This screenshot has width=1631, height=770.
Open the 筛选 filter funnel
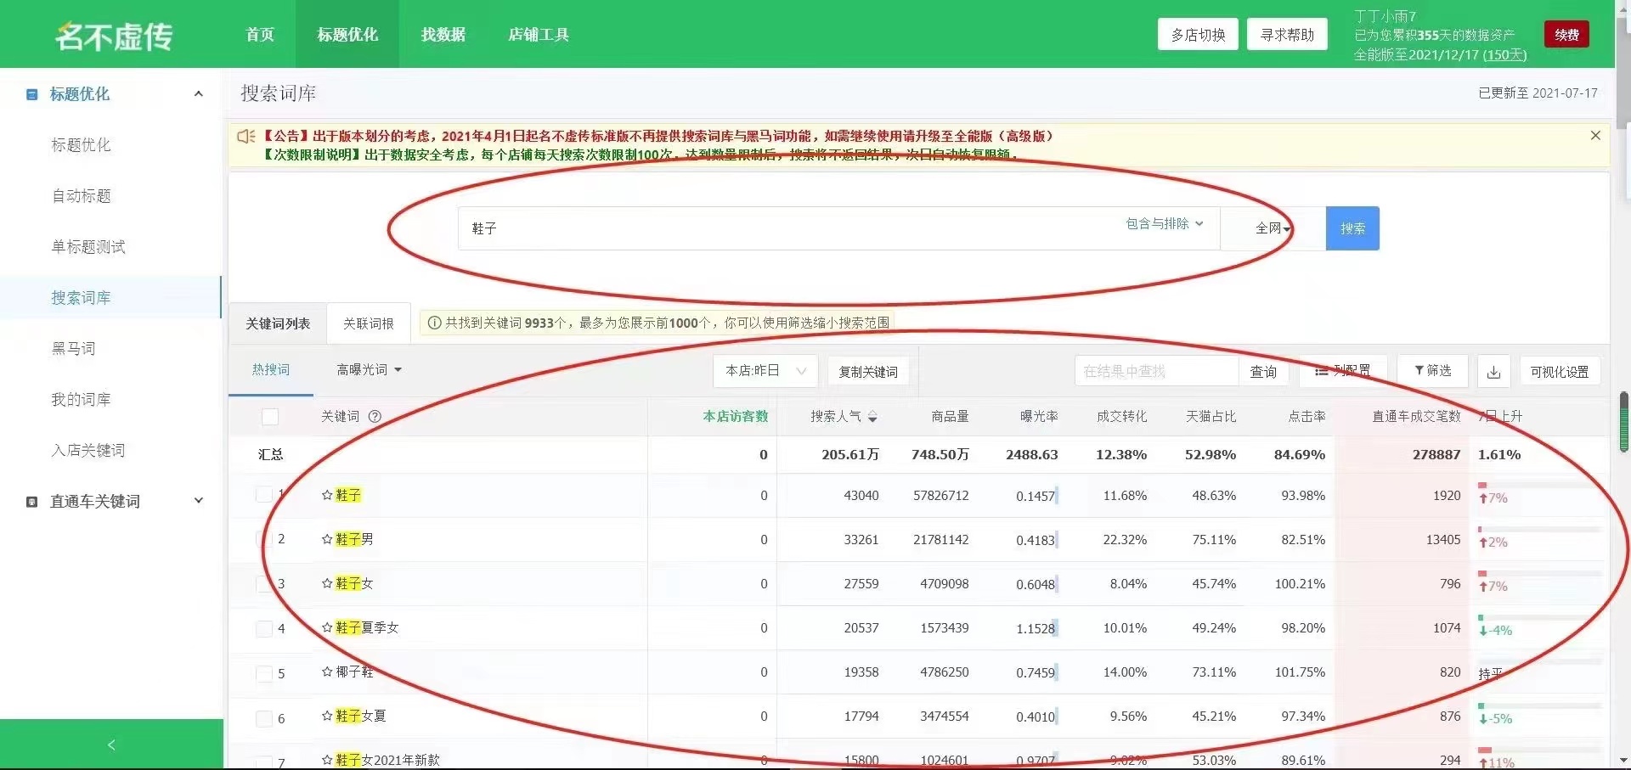tap(1432, 371)
